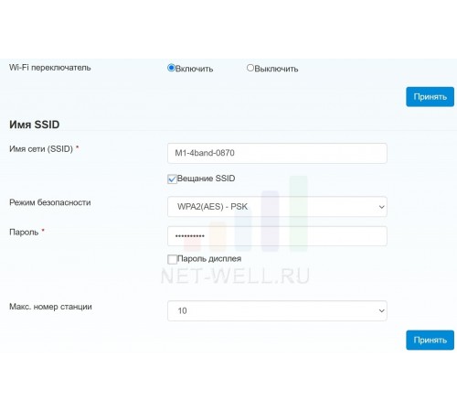Click into the Имя сети (SSID) field
The image size is (457, 412).
pyautogui.click(x=277, y=153)
